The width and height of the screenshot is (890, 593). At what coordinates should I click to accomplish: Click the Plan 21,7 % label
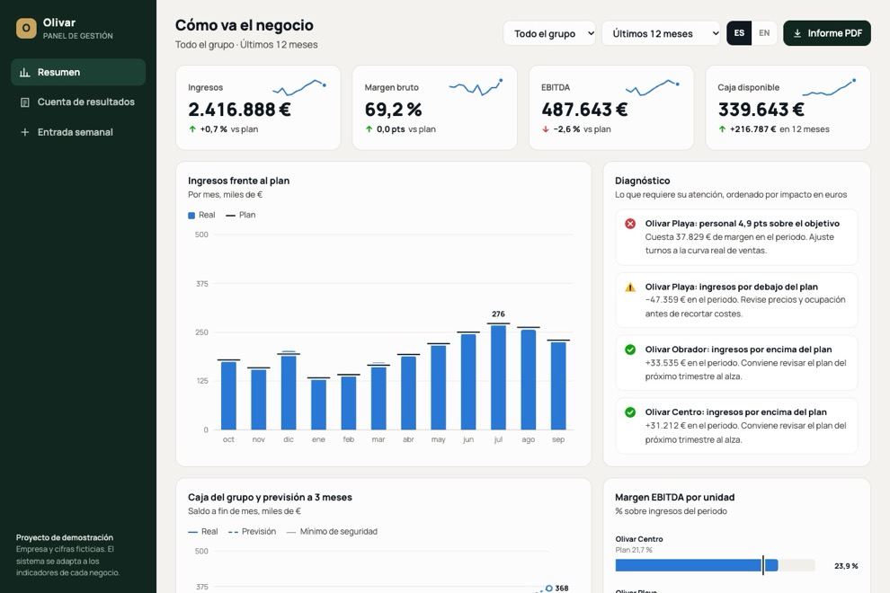(634, 550)
